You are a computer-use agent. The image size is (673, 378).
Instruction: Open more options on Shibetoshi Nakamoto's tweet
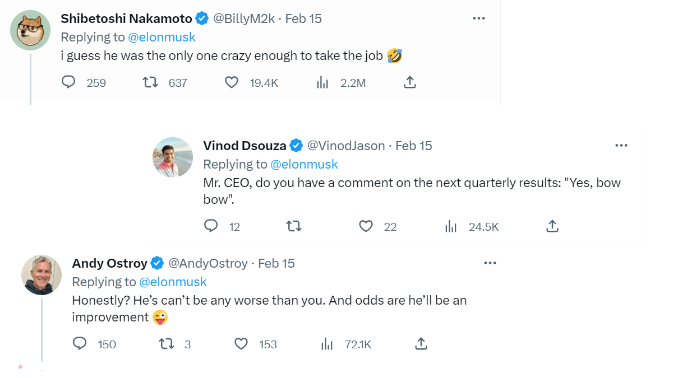(x=478, y=18)
